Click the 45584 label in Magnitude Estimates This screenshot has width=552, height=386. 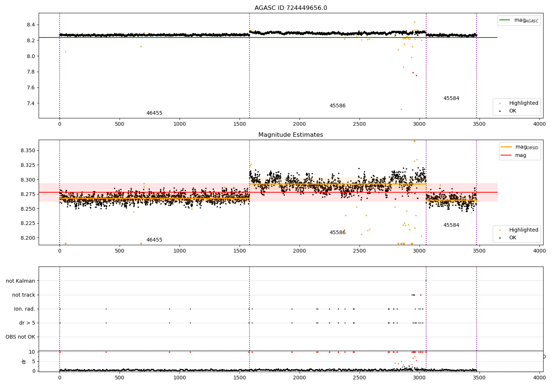click(x=451, y=225)
